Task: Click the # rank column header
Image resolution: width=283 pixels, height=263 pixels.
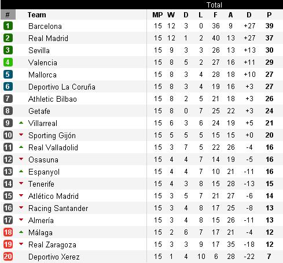Action: [x=8, y=14]
